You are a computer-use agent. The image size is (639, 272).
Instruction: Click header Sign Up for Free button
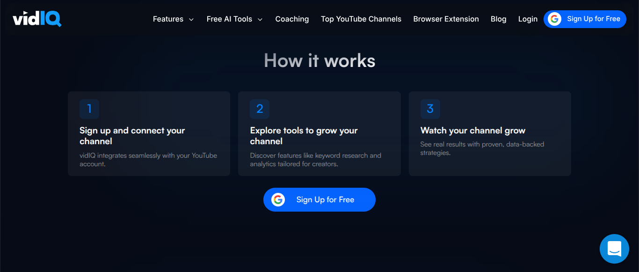click(585, 19)
